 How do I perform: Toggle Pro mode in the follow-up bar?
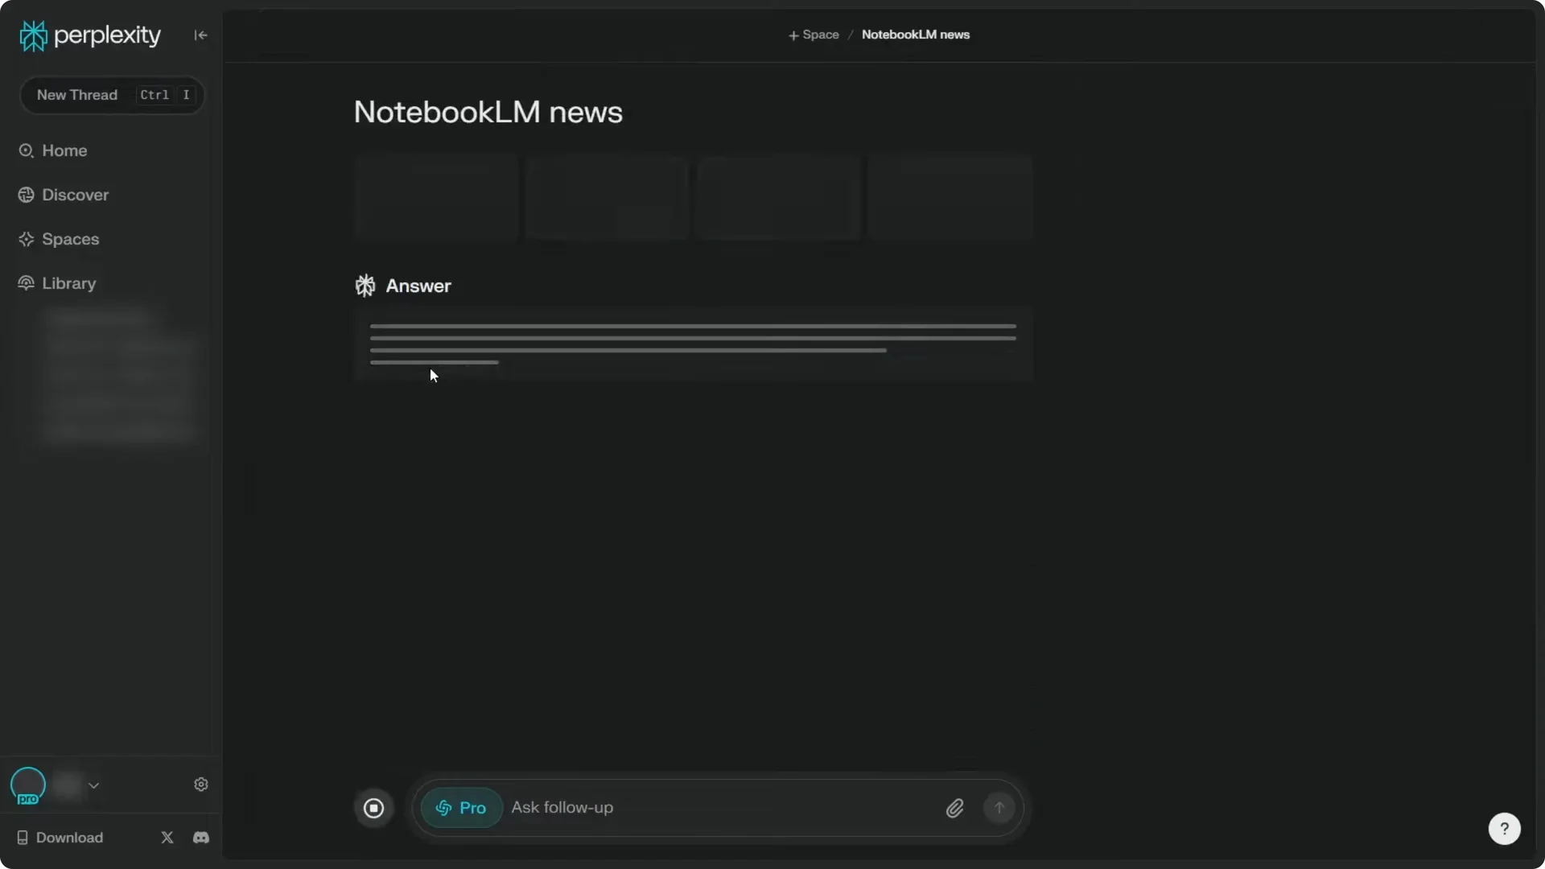click(460, 807)
